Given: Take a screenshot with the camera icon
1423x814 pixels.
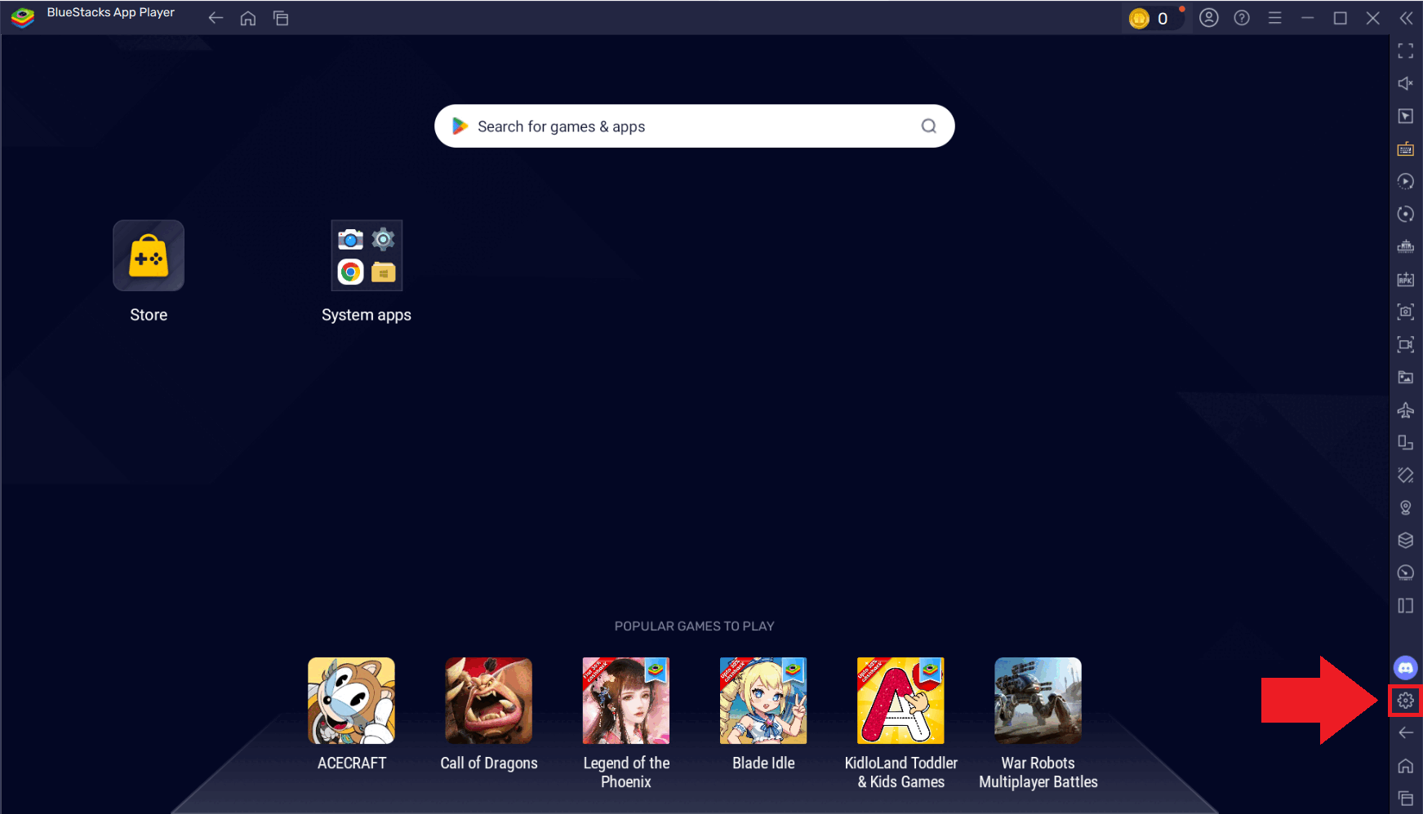Looking at the screenshot, I should [x=1405, y=312].
